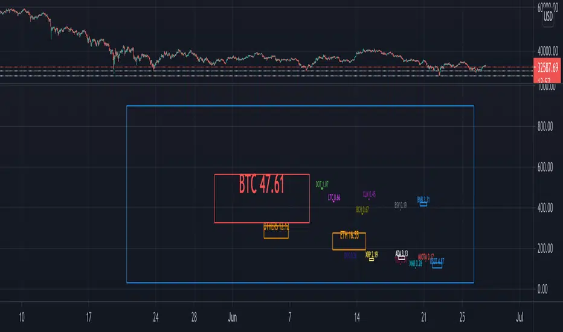Click date 28 on the time axis
This screenshot has height=332, width=563.
point(194,318)
